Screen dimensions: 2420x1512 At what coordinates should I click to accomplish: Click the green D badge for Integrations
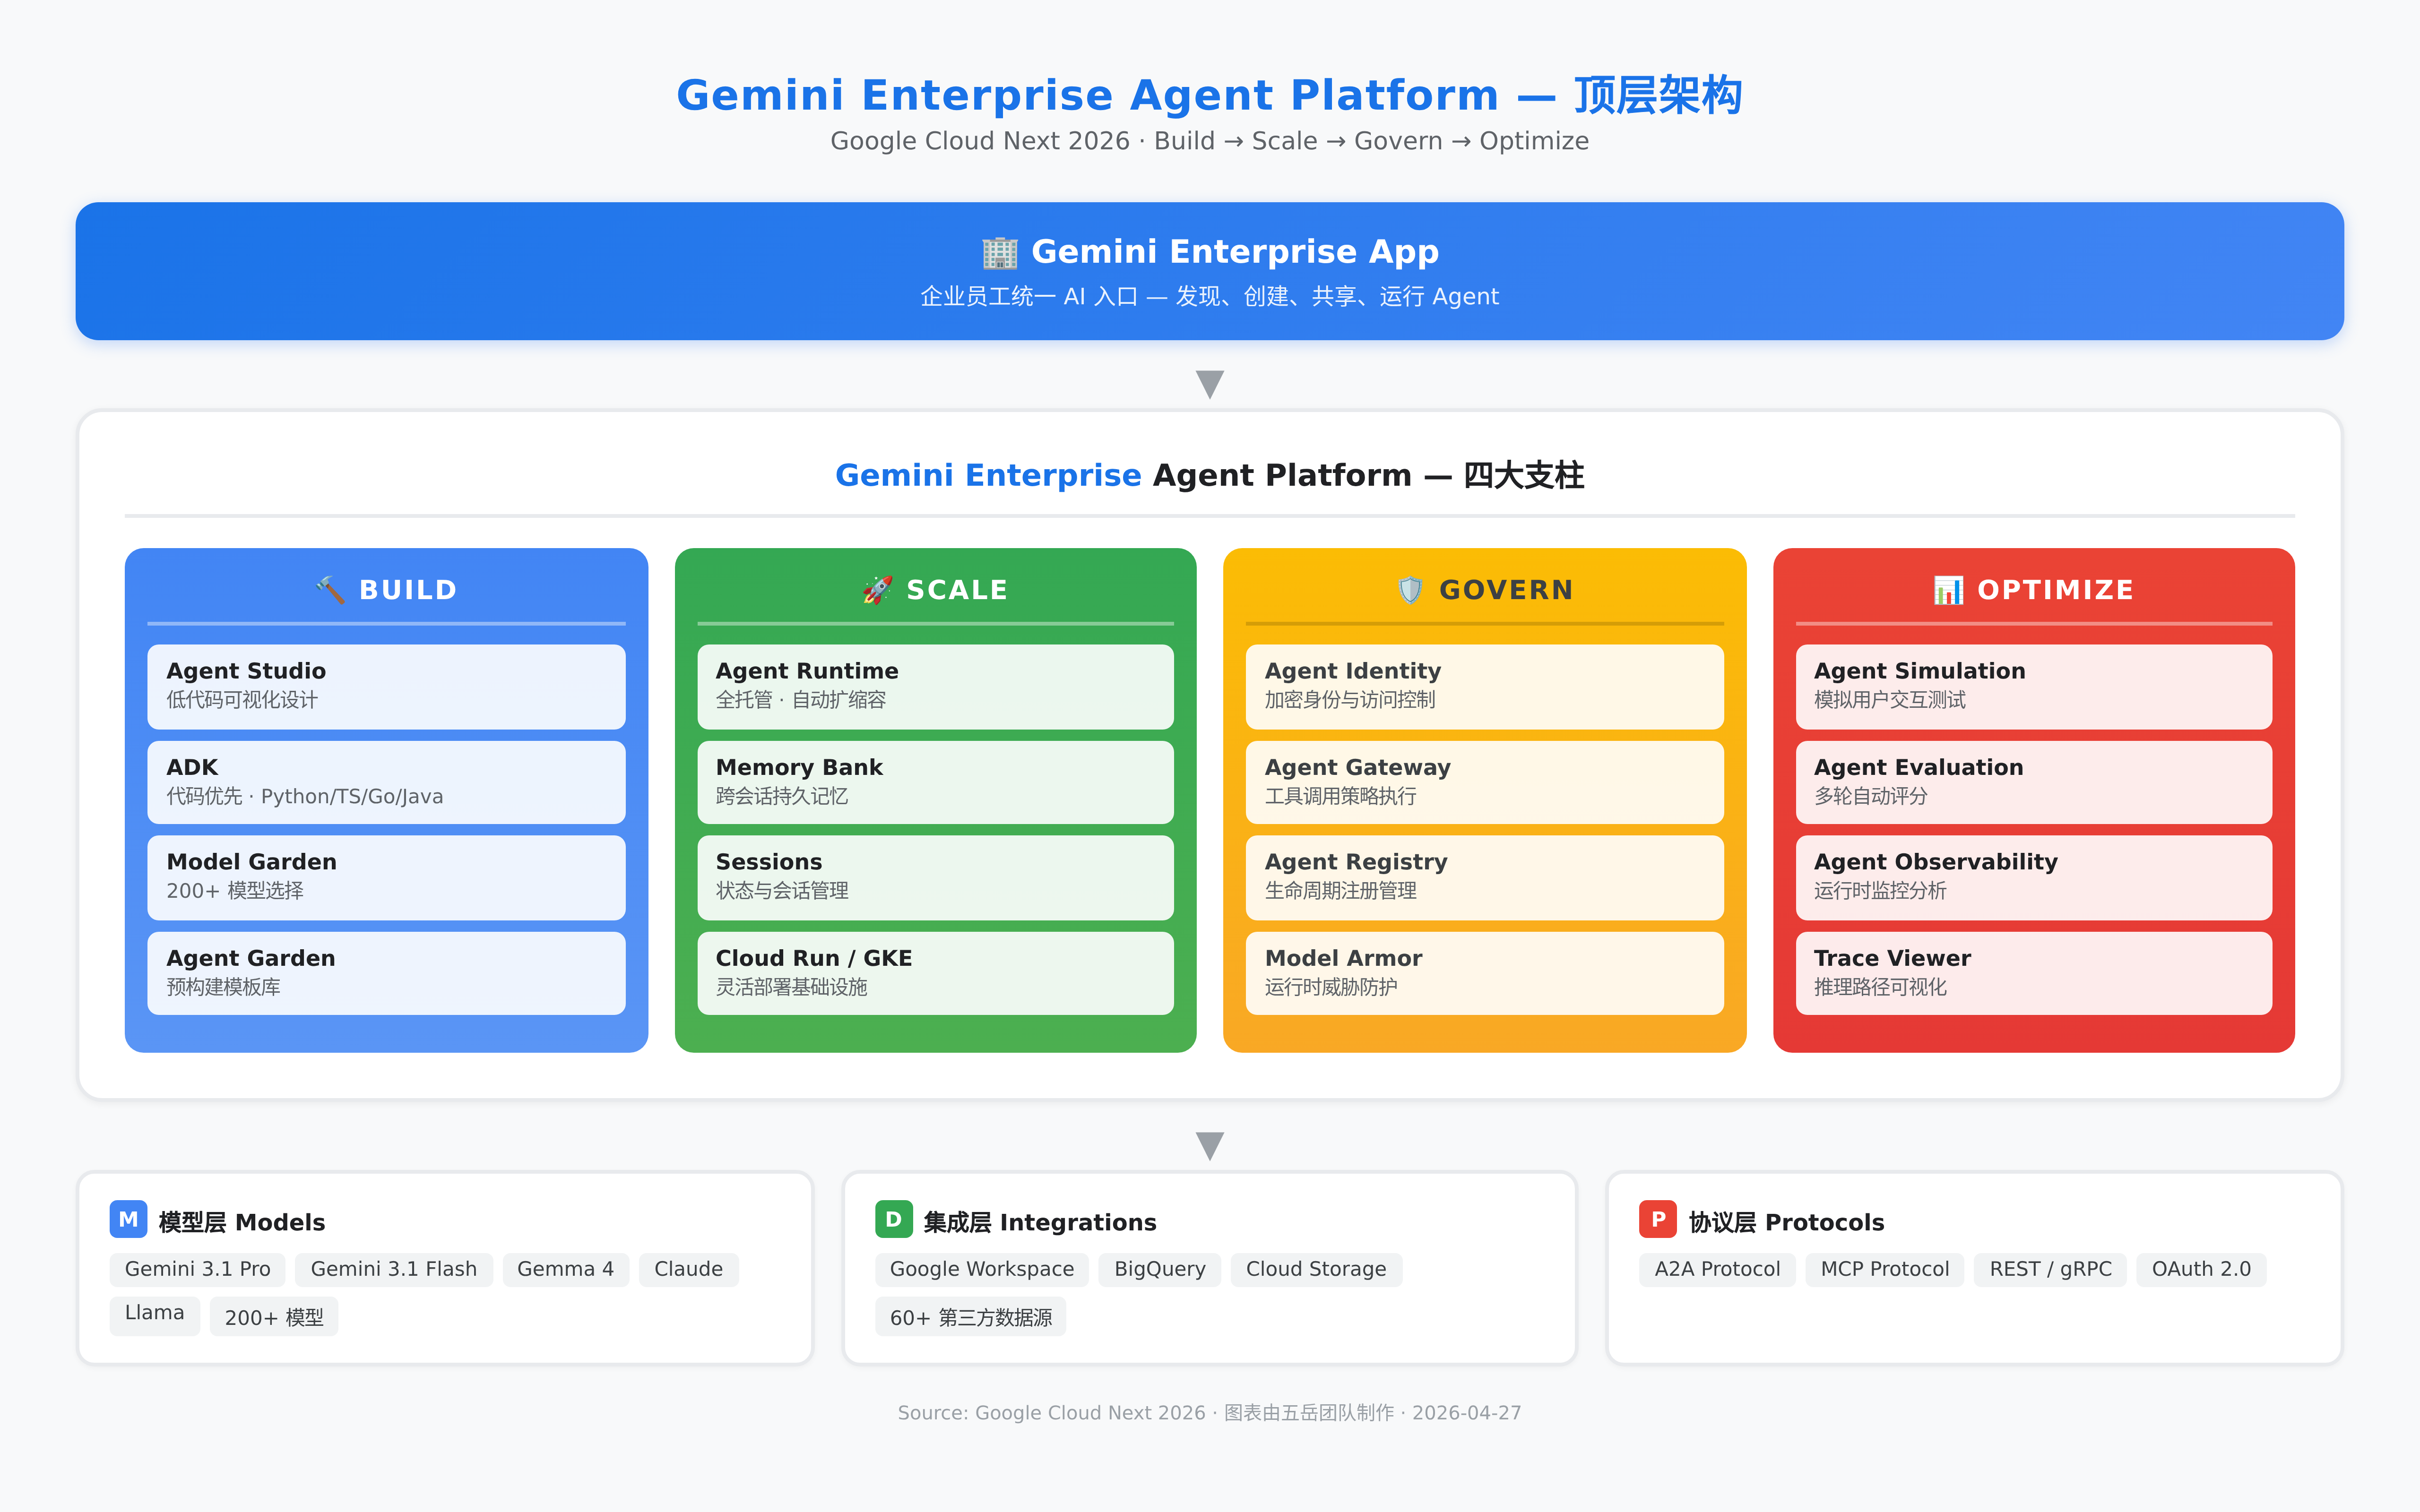coord(893,1220)
